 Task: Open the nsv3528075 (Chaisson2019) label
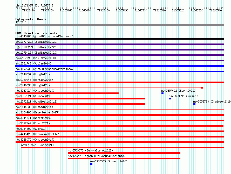35,140
